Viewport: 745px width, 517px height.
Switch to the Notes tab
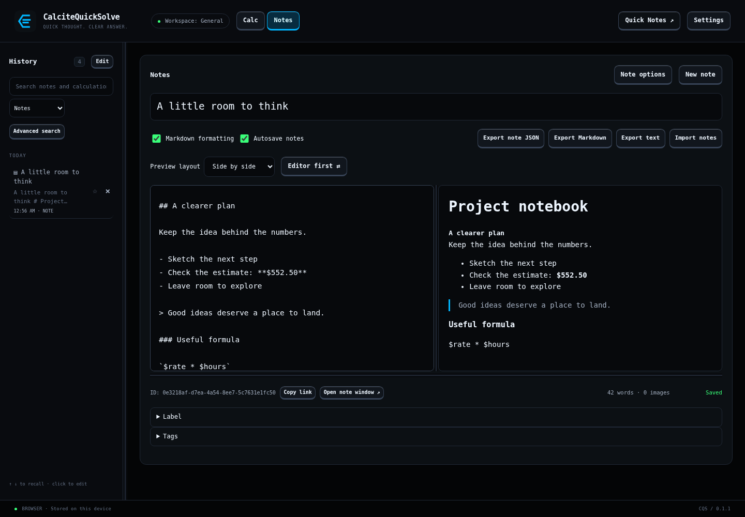pyautogui.click(x=283, y=21)
